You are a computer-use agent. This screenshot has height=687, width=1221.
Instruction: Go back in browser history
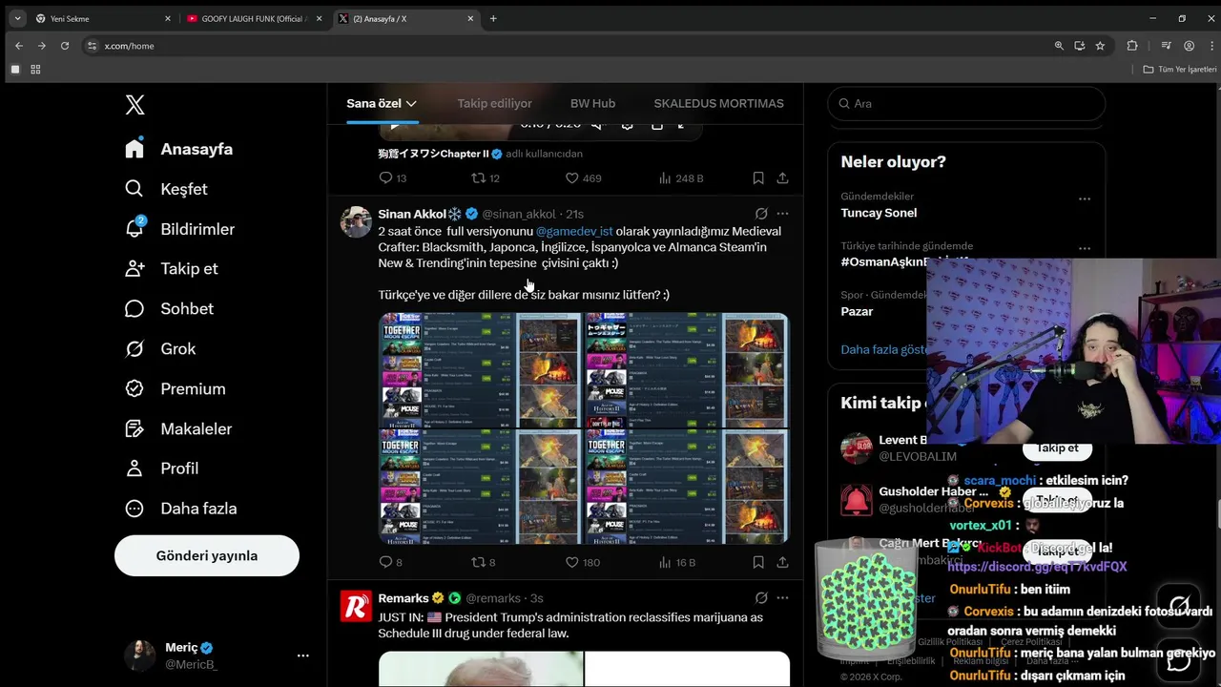pyautogui.click(x=18, y=46)
